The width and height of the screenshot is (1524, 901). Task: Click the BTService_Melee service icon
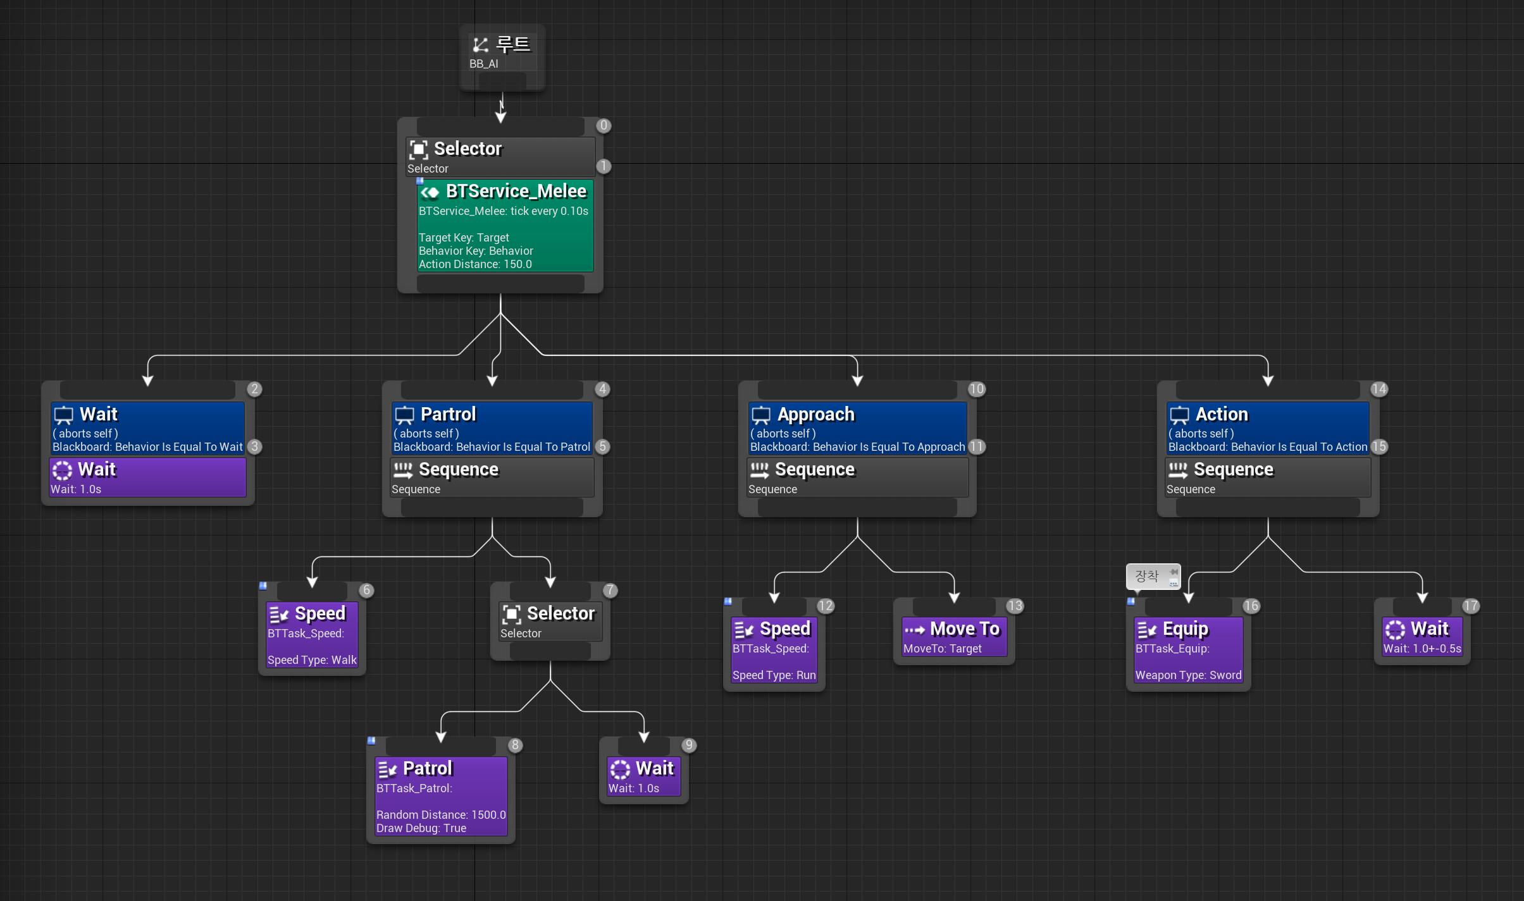430,192
